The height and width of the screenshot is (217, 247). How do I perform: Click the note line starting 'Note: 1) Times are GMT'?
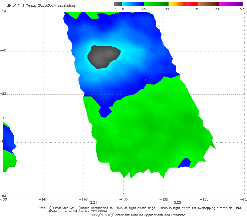tap(140, 208)
